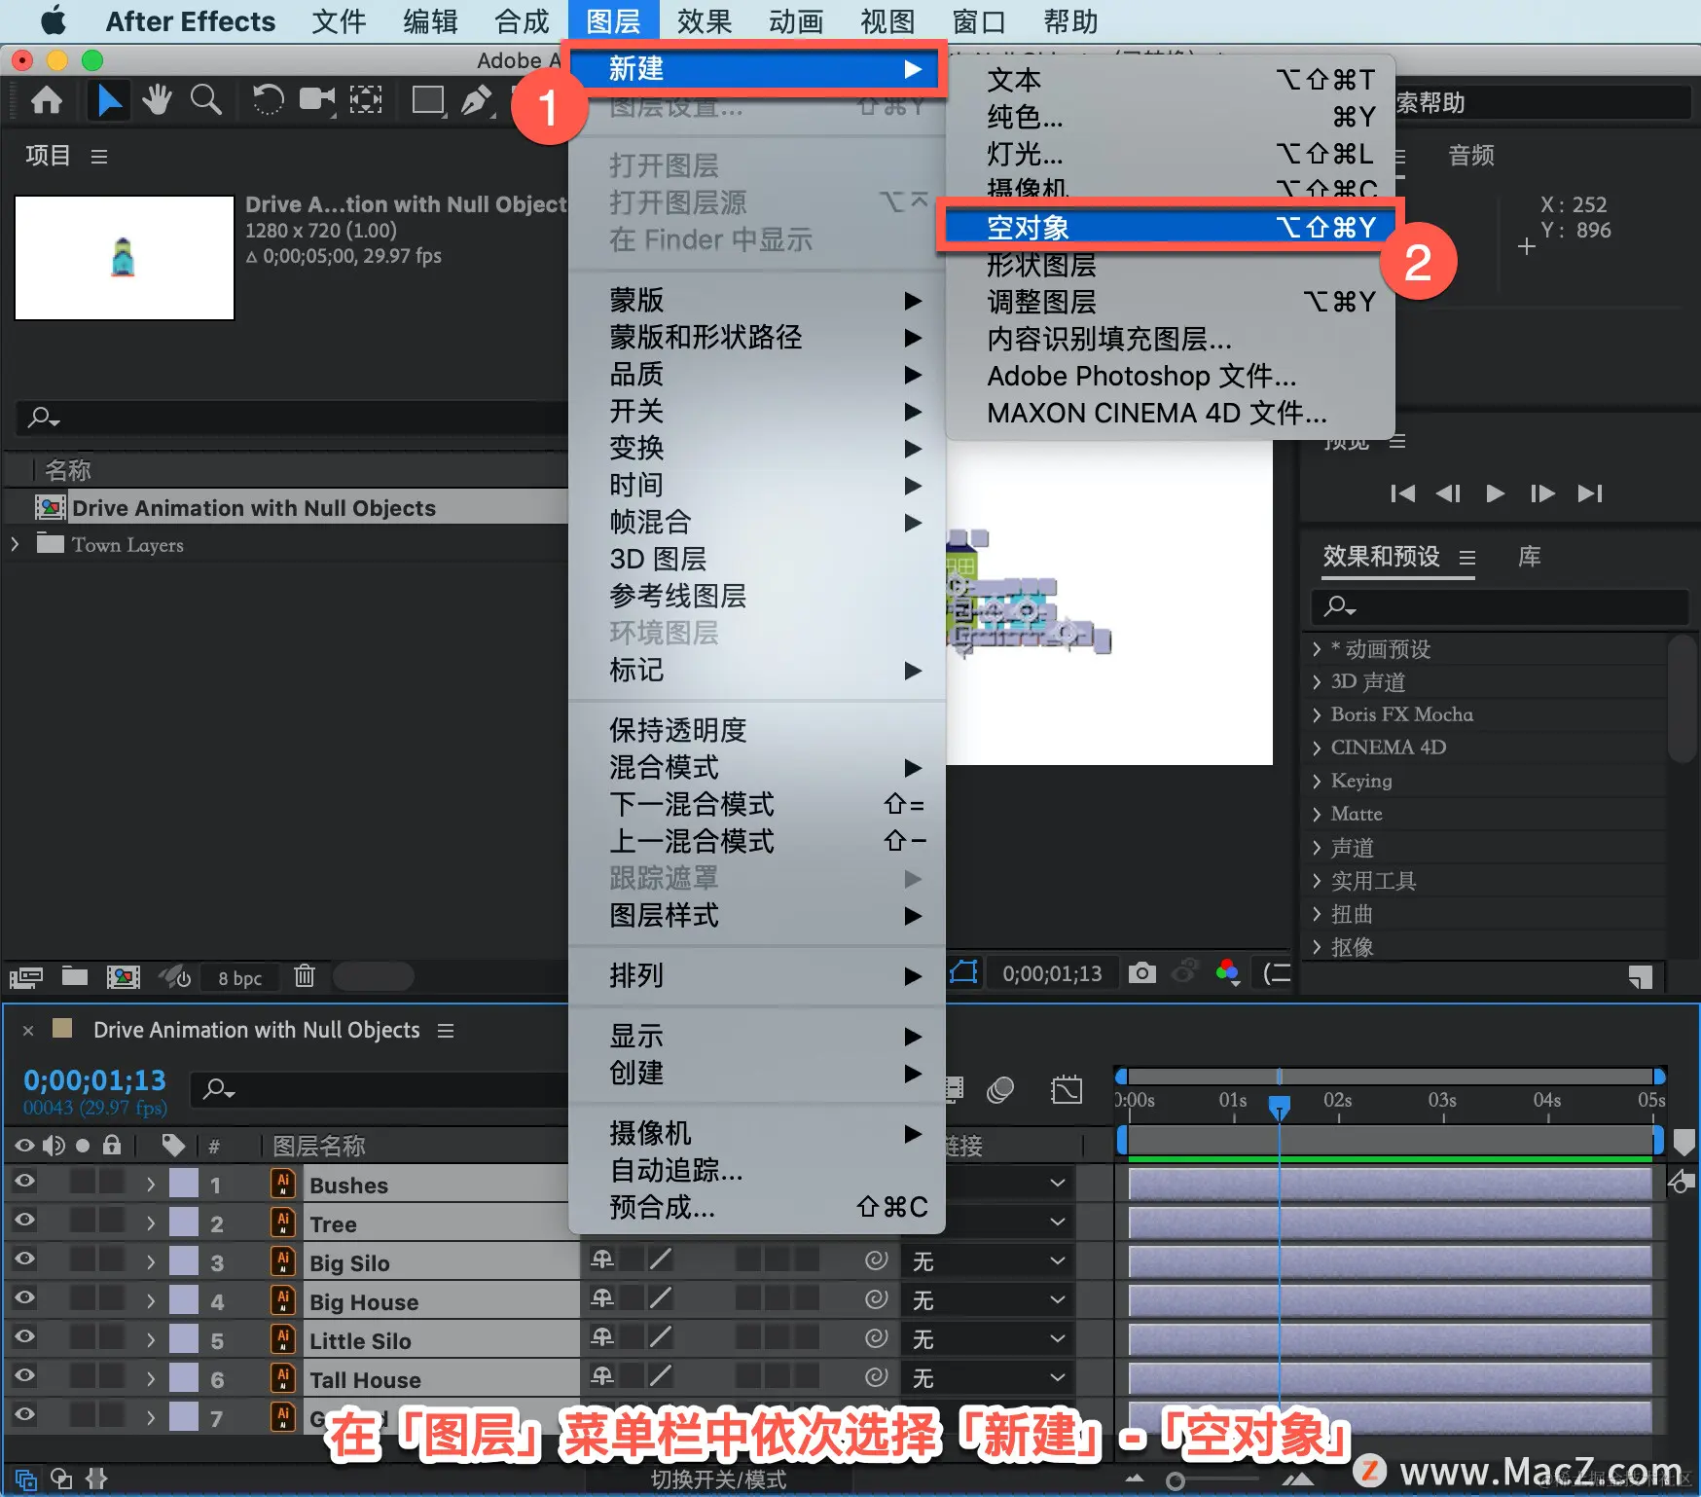Expand the Big Silo layer properties
Screen dimensions: 1701x1497
tap(151, 1262)
